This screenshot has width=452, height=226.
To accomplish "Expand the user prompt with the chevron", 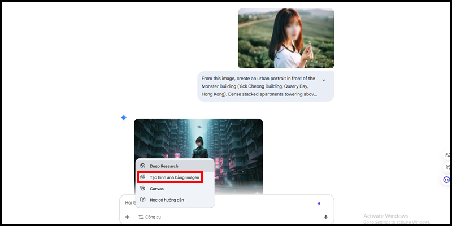I will click(x=324, y=80).
